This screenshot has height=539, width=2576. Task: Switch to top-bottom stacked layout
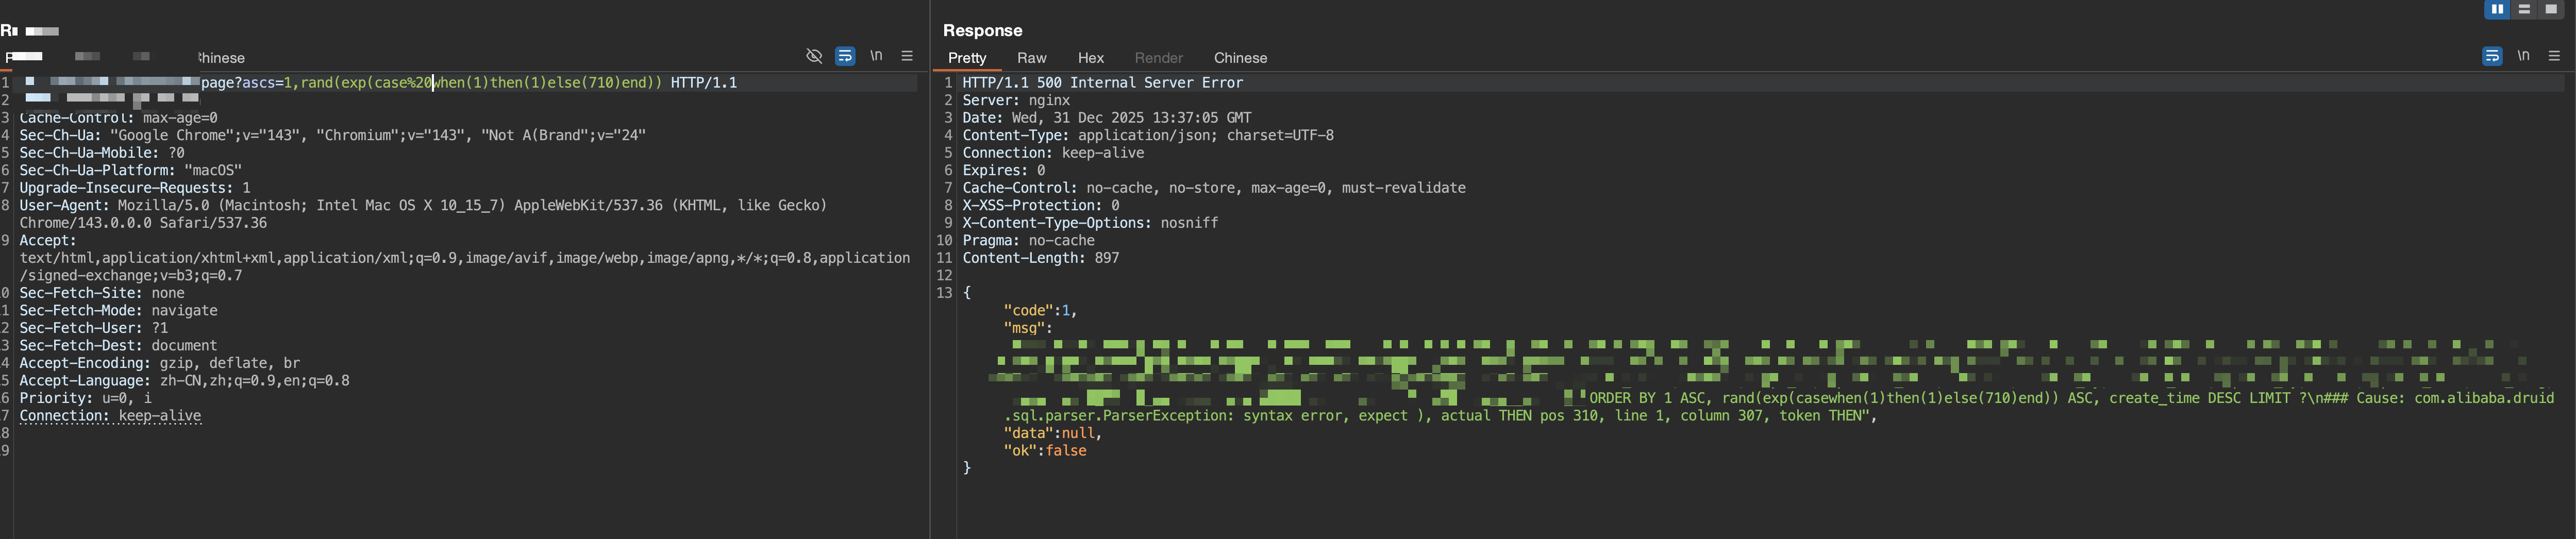(2524, 9)
